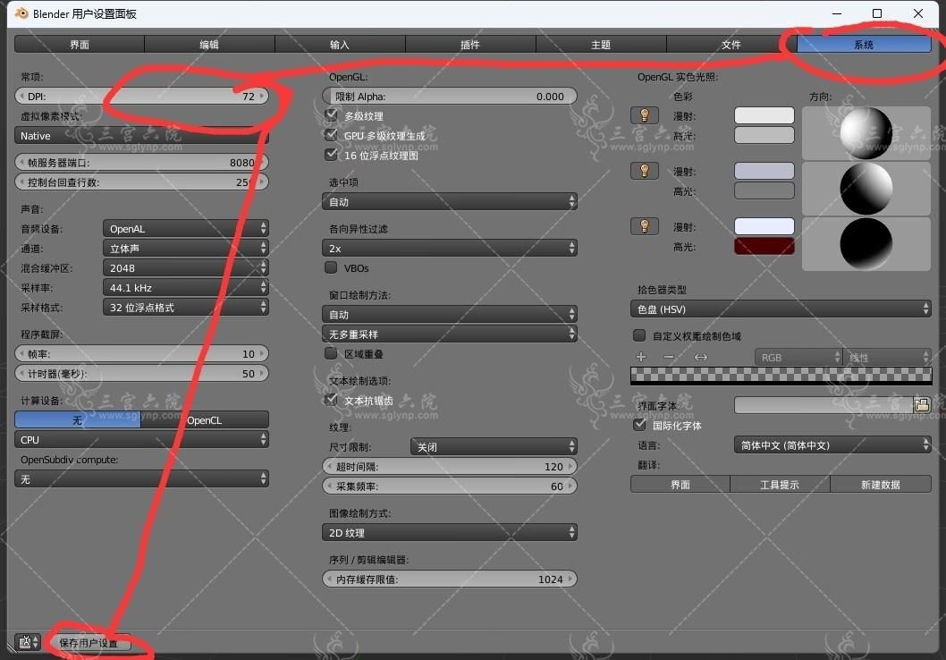Screen dimensions: 946x660
Task: Click the left arrow of the DPI field
Action: 21,97
